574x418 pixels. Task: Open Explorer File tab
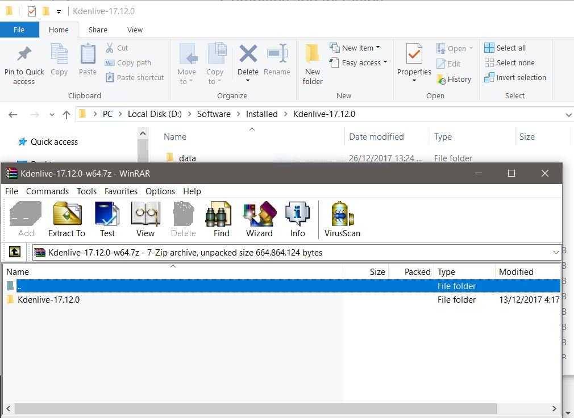tap(19, 30)
